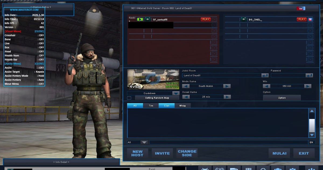323x170 pixels.
Task: Click the gear icon on the bottom toolbar
Action: pos(292,169)
